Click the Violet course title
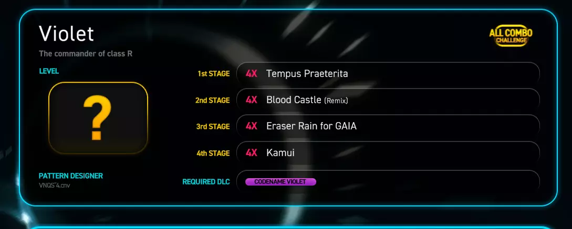Image resolution: width=572 pixels, height=229 pixels. point(66,34)
